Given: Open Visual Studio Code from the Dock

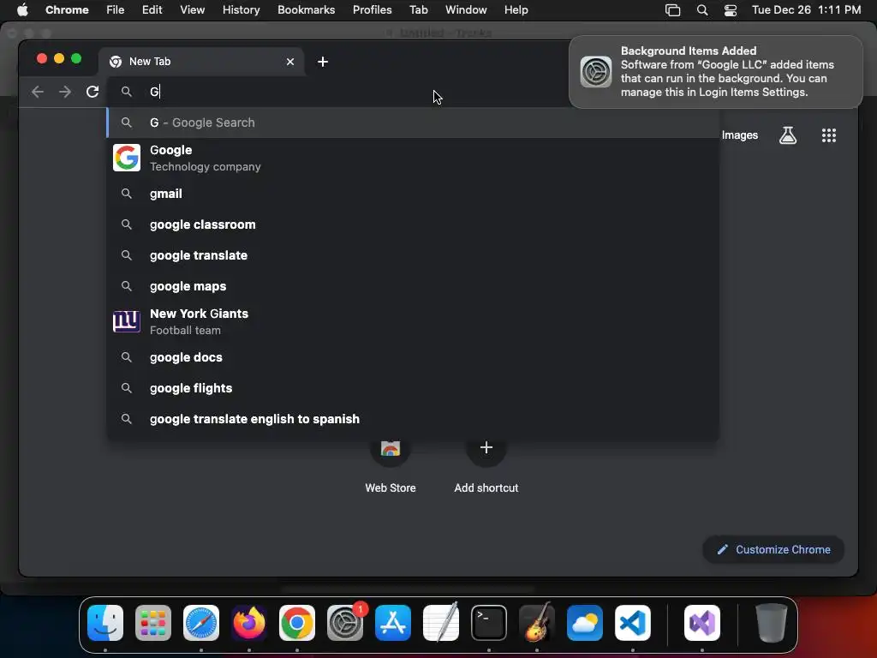Looking at the screenshot, I should pyautogui.click(x=633, y=623).
